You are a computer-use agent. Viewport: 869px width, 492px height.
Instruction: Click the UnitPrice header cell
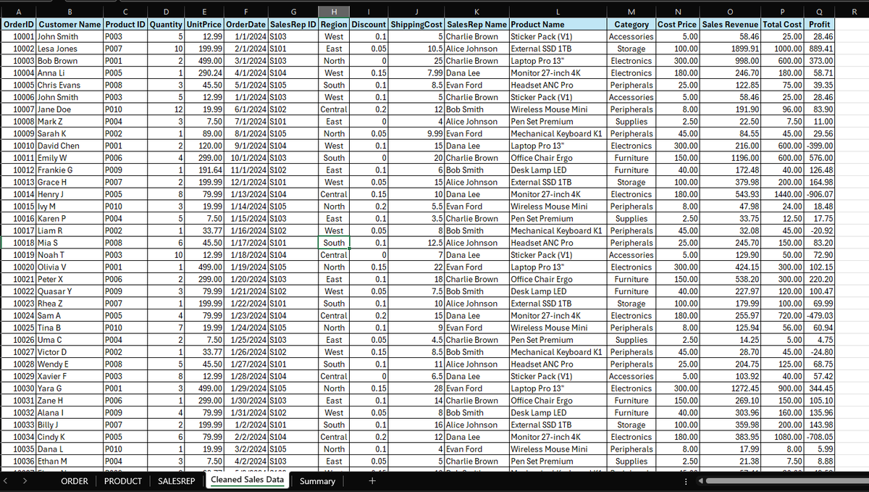click(x=204, y=24)
